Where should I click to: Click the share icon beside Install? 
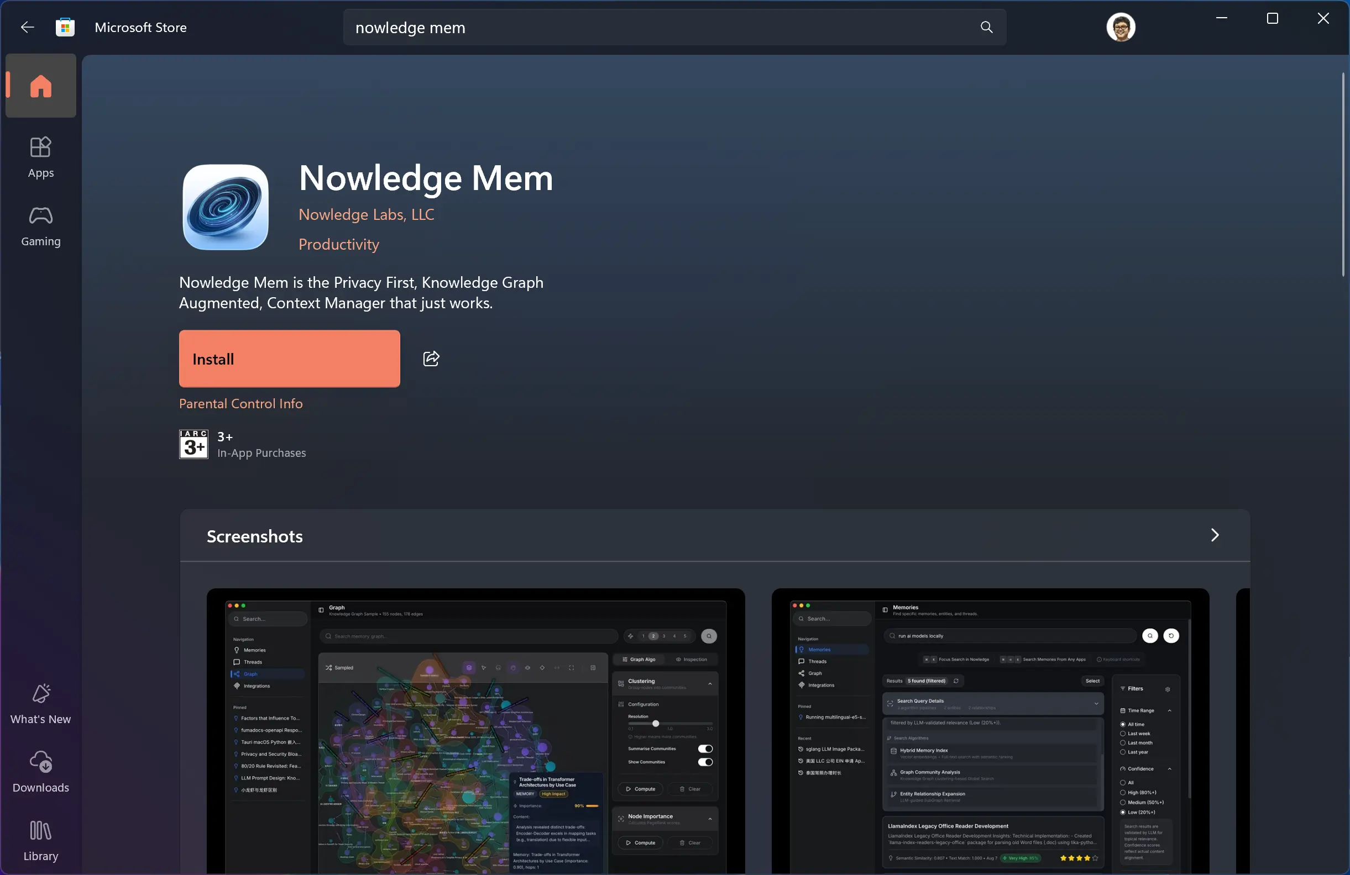pyautogui.click(x=431, y=359)
